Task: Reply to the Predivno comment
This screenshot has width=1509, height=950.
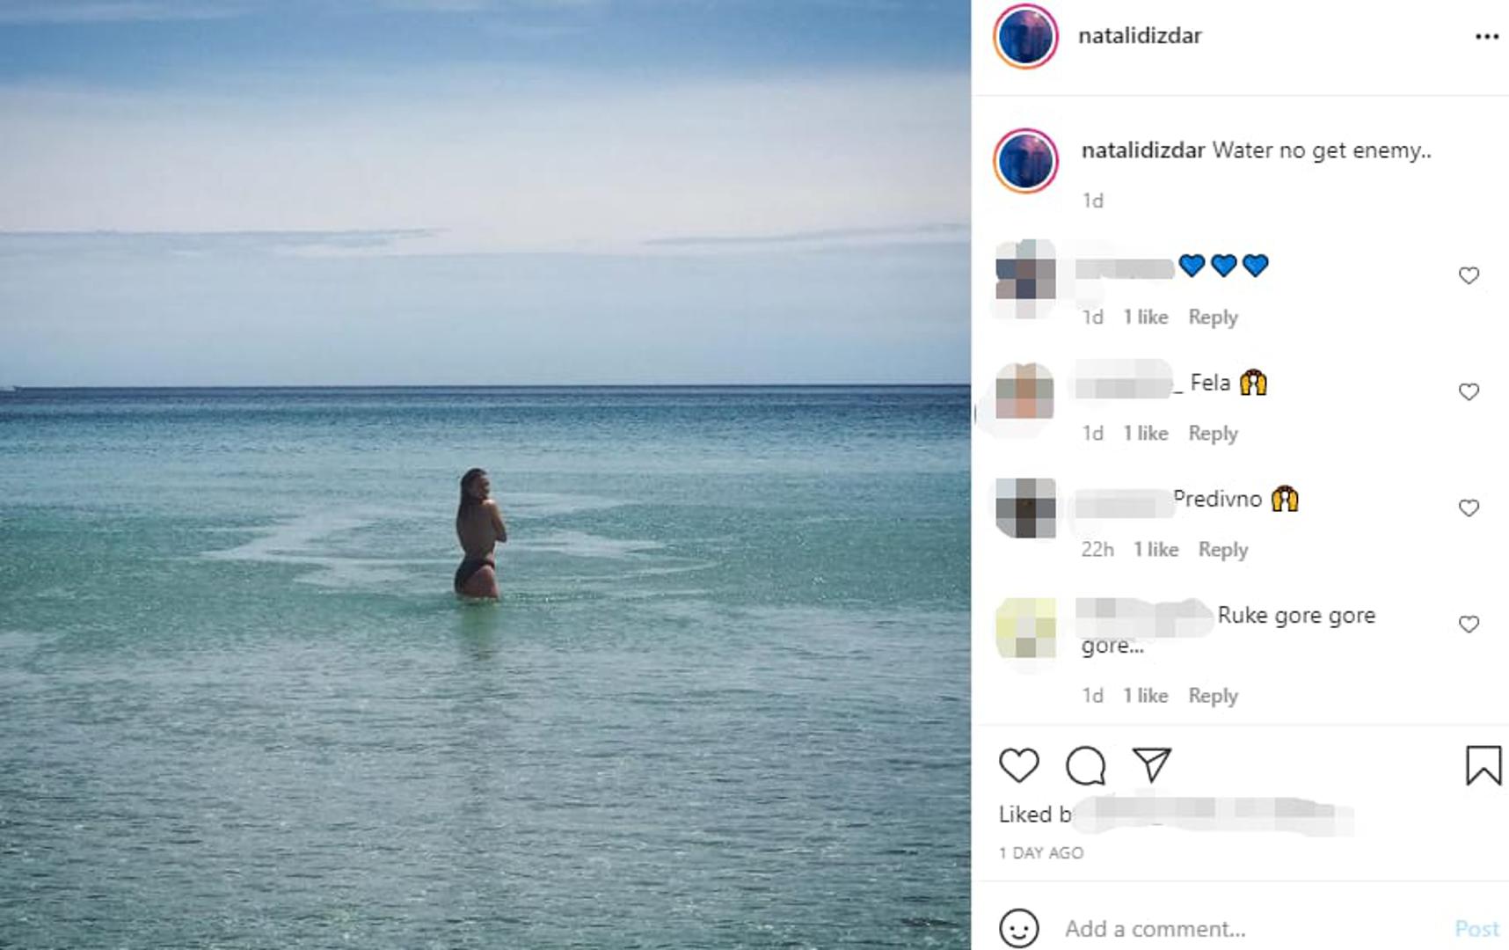Action: pyautogui.click(x=1222, y=550)
